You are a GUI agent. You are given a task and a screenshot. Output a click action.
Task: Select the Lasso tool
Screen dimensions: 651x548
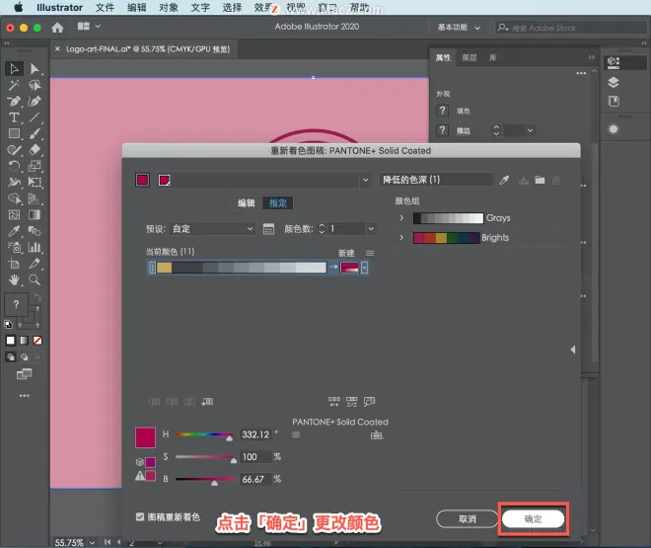tap(35, 85)
